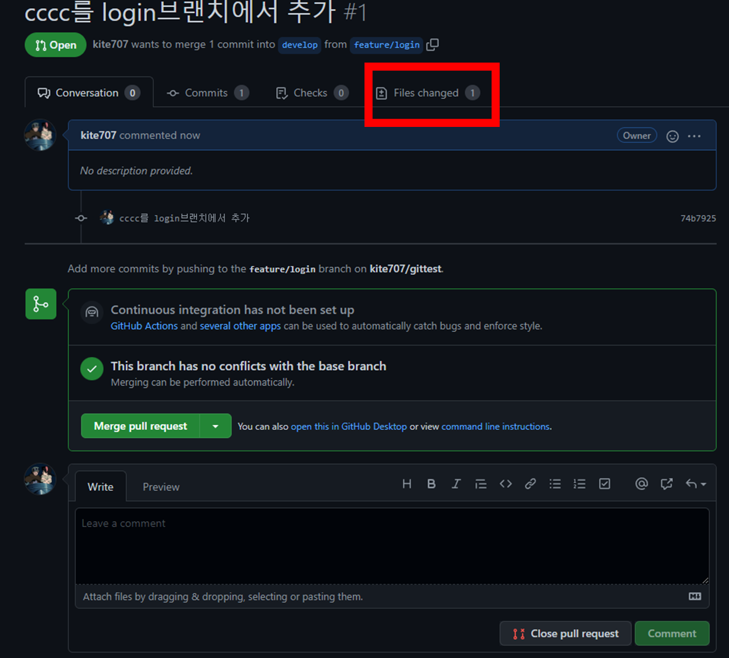Select the Preview tab in comment editor
This screenshot has width=729, height=658.
pos(161,487)
